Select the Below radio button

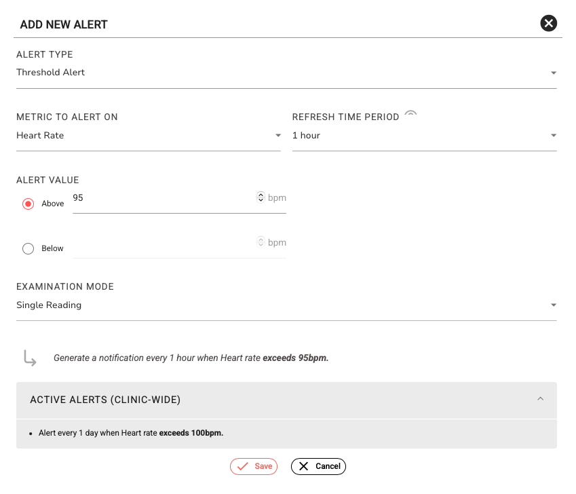[28, 248]
